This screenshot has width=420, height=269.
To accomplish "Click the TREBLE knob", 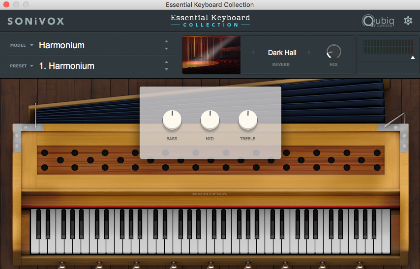I will pos(247,120).
